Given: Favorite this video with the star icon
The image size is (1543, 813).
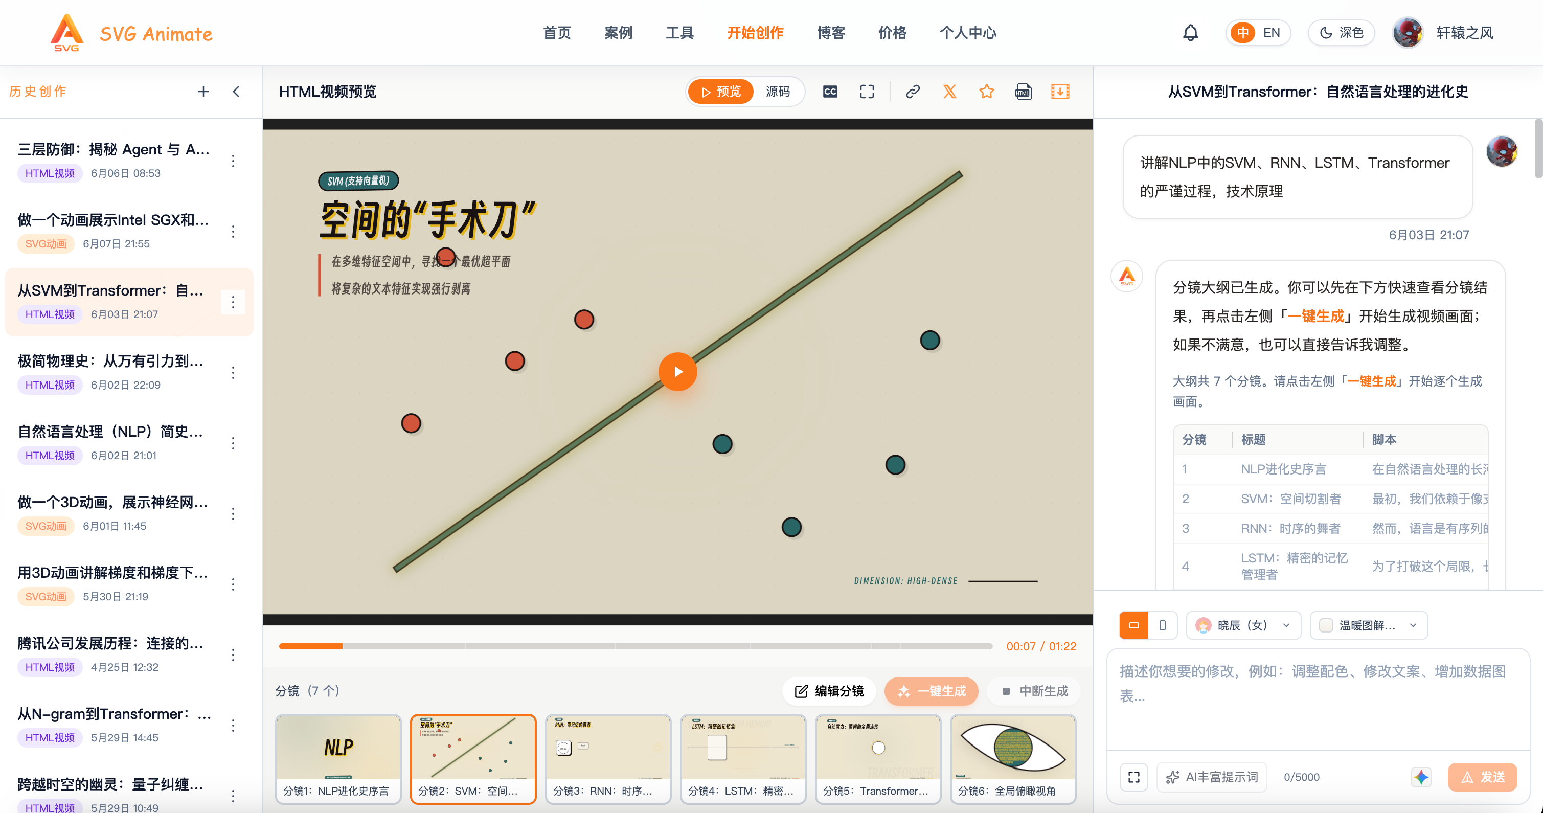Looking at the screenshot, I should [987, 92].
